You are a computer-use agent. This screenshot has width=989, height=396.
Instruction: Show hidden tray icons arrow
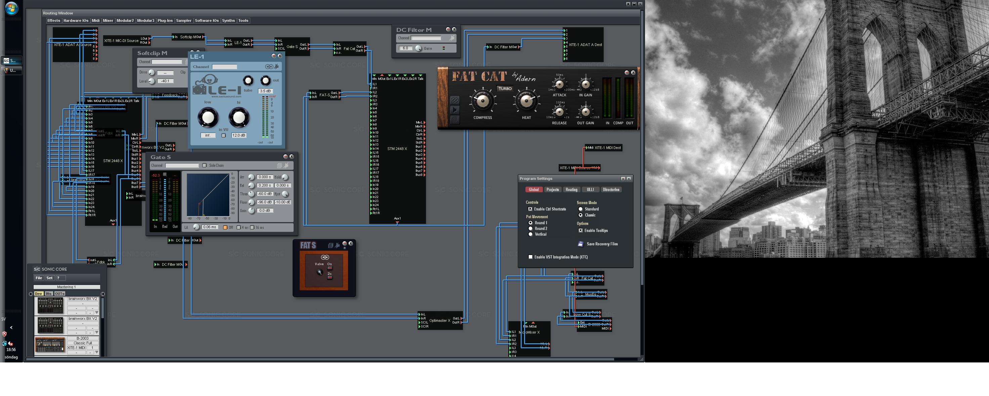tap(11, 327)
